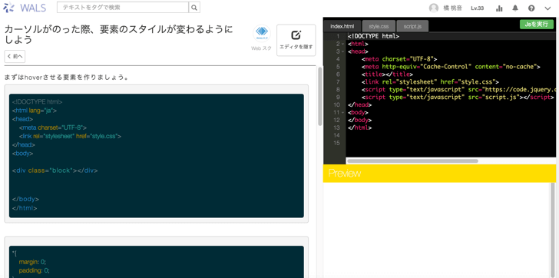
Task: Switch to the script.js tab
Action: [x=412, y=26]
